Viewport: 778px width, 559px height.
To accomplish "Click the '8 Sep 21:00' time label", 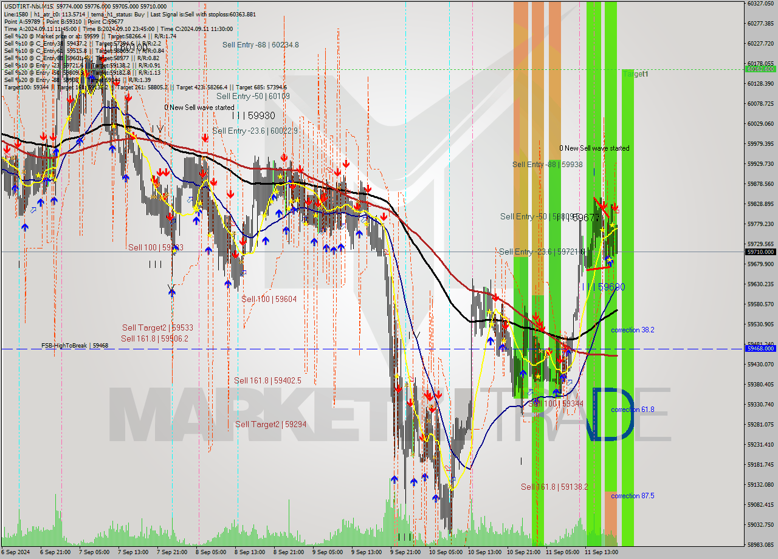I will [288, 552].
